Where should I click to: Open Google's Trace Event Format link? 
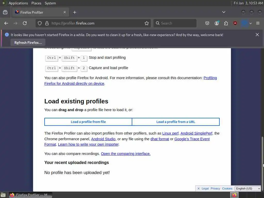pos(192,139)
